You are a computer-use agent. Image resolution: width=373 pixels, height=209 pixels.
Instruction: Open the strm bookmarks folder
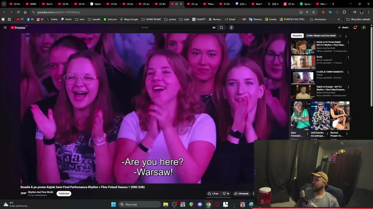80,19
